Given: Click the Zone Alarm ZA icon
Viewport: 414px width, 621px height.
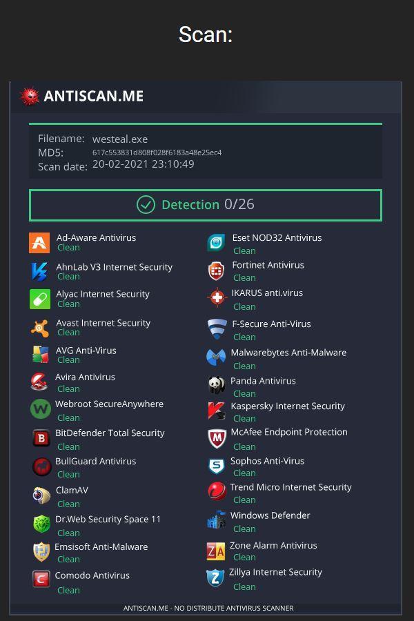Looking at the screenshot, I should click(216, 551).
